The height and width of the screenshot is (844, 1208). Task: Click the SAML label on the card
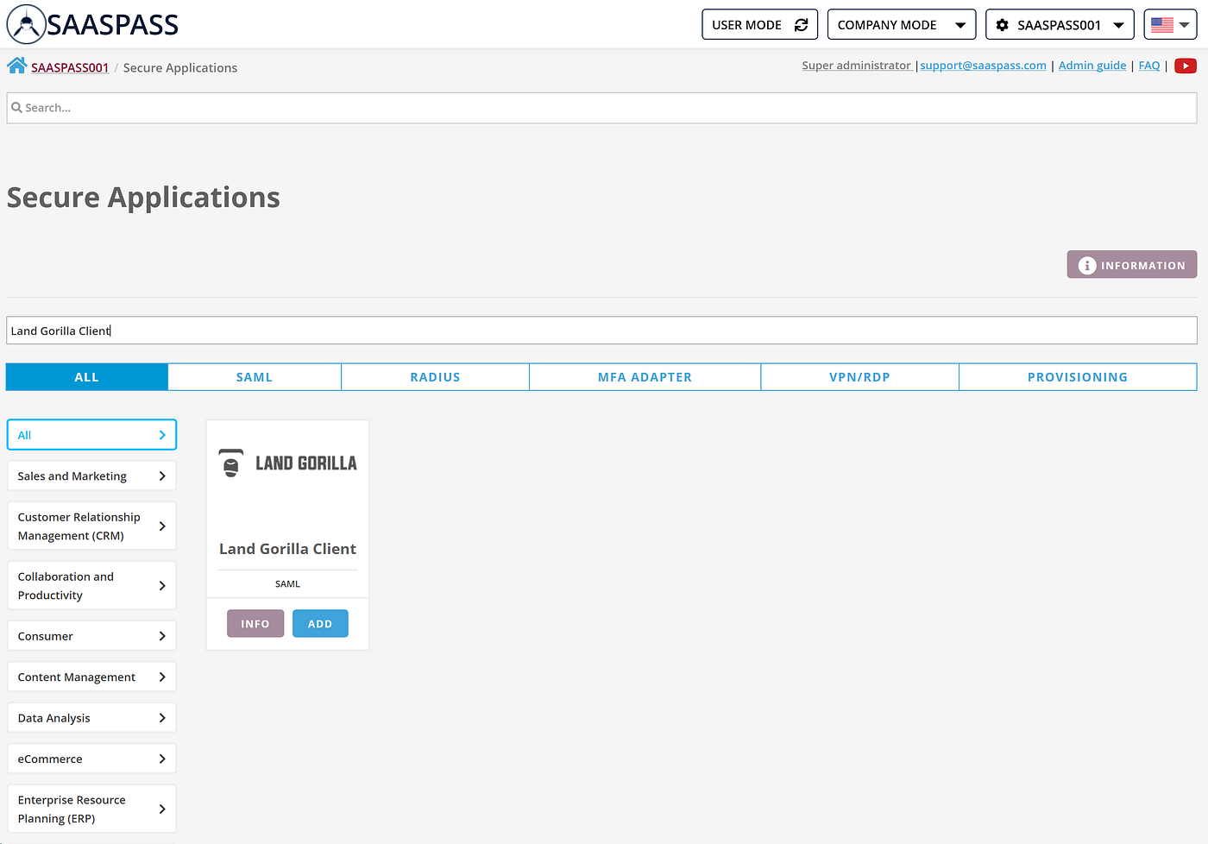(287, 584)
